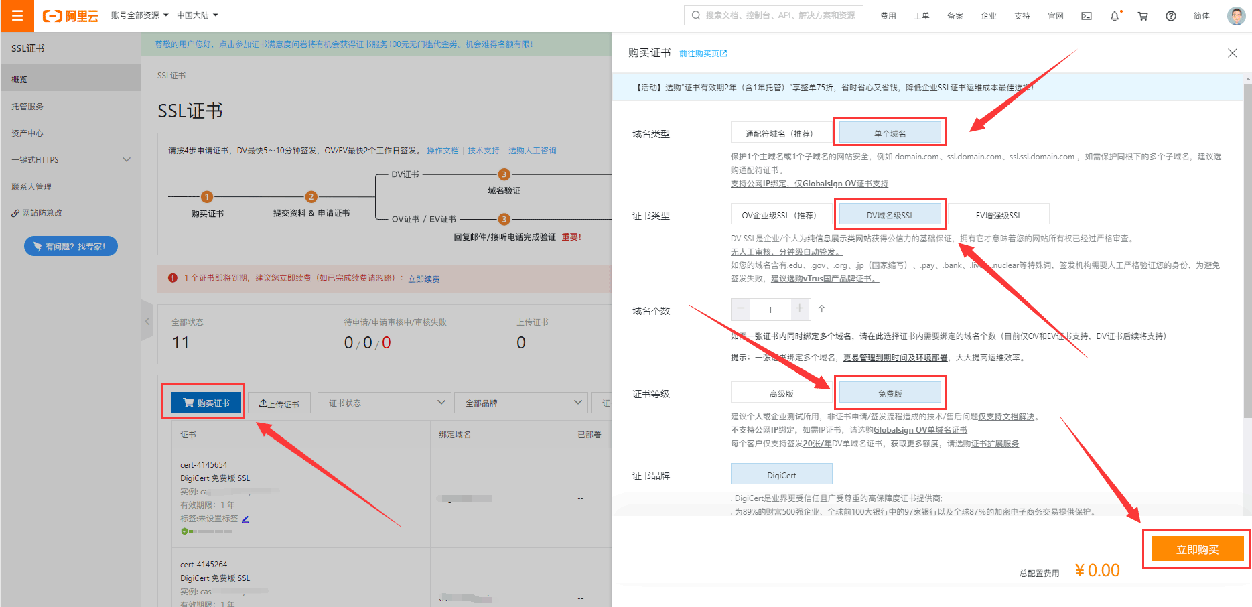Open 托管服务 in sidebar
1252x607 pixels.
tap(70, 107)
